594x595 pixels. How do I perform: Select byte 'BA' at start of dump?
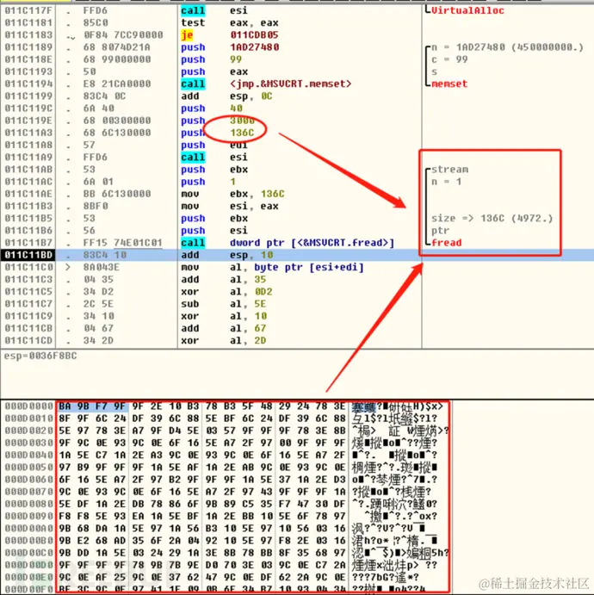pos(65,406)
